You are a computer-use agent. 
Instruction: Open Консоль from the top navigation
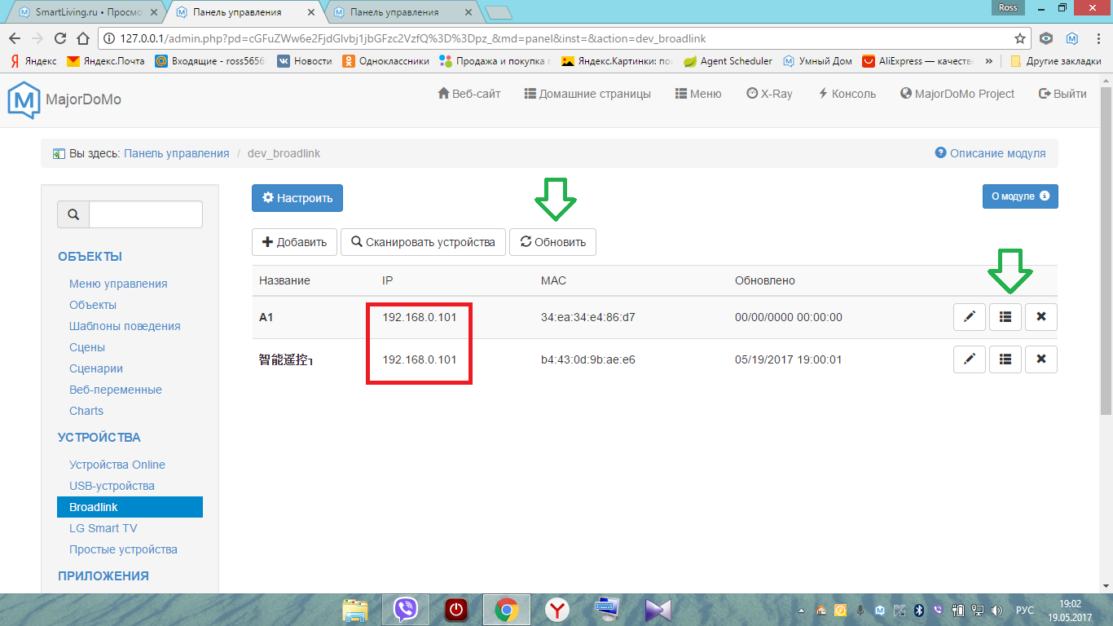(x=847, y=94)
